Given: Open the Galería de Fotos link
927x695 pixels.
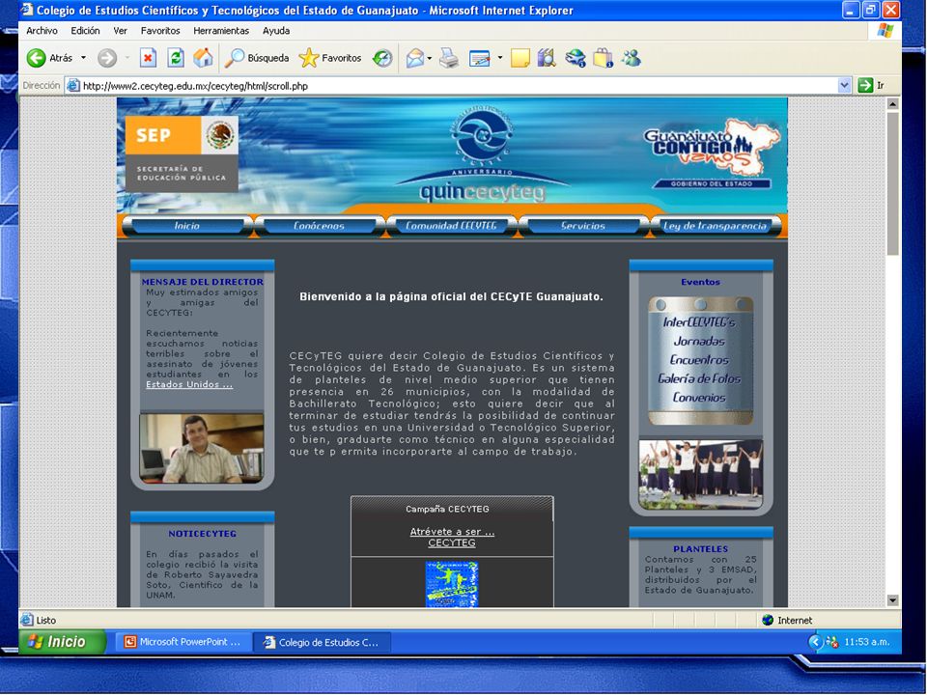Looking at the screenshot, I should click(x=699, y=378).
